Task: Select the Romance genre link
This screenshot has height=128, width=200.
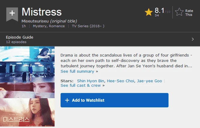Action: (x=57, y=26)
